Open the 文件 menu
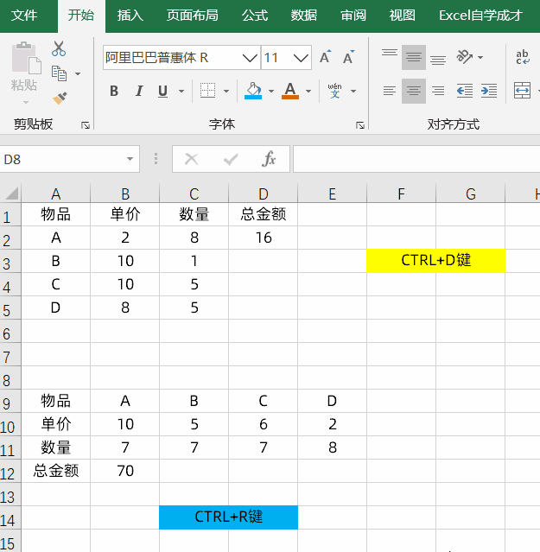The height and width of the screenshot is (552, 540). coord(24,16)
